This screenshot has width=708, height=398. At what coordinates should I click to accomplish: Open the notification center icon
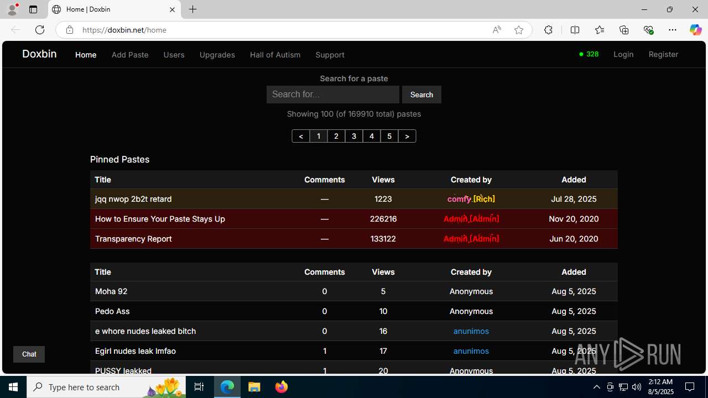[x=690, y=387]
